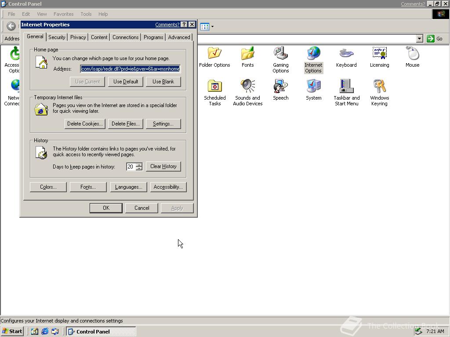Click the clock showing 7:21 AM

pyautogui.click(x=435, y=331)
